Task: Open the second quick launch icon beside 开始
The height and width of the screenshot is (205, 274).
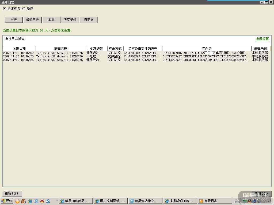Action: (24, 201)
